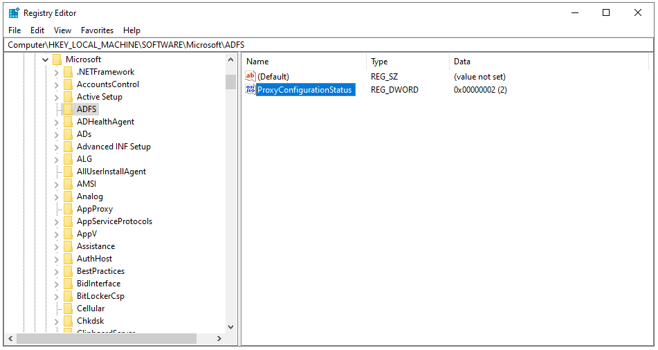Click the registry path address bar
Image resolution: width=658 pixels, height=350 pixels.
329,44
